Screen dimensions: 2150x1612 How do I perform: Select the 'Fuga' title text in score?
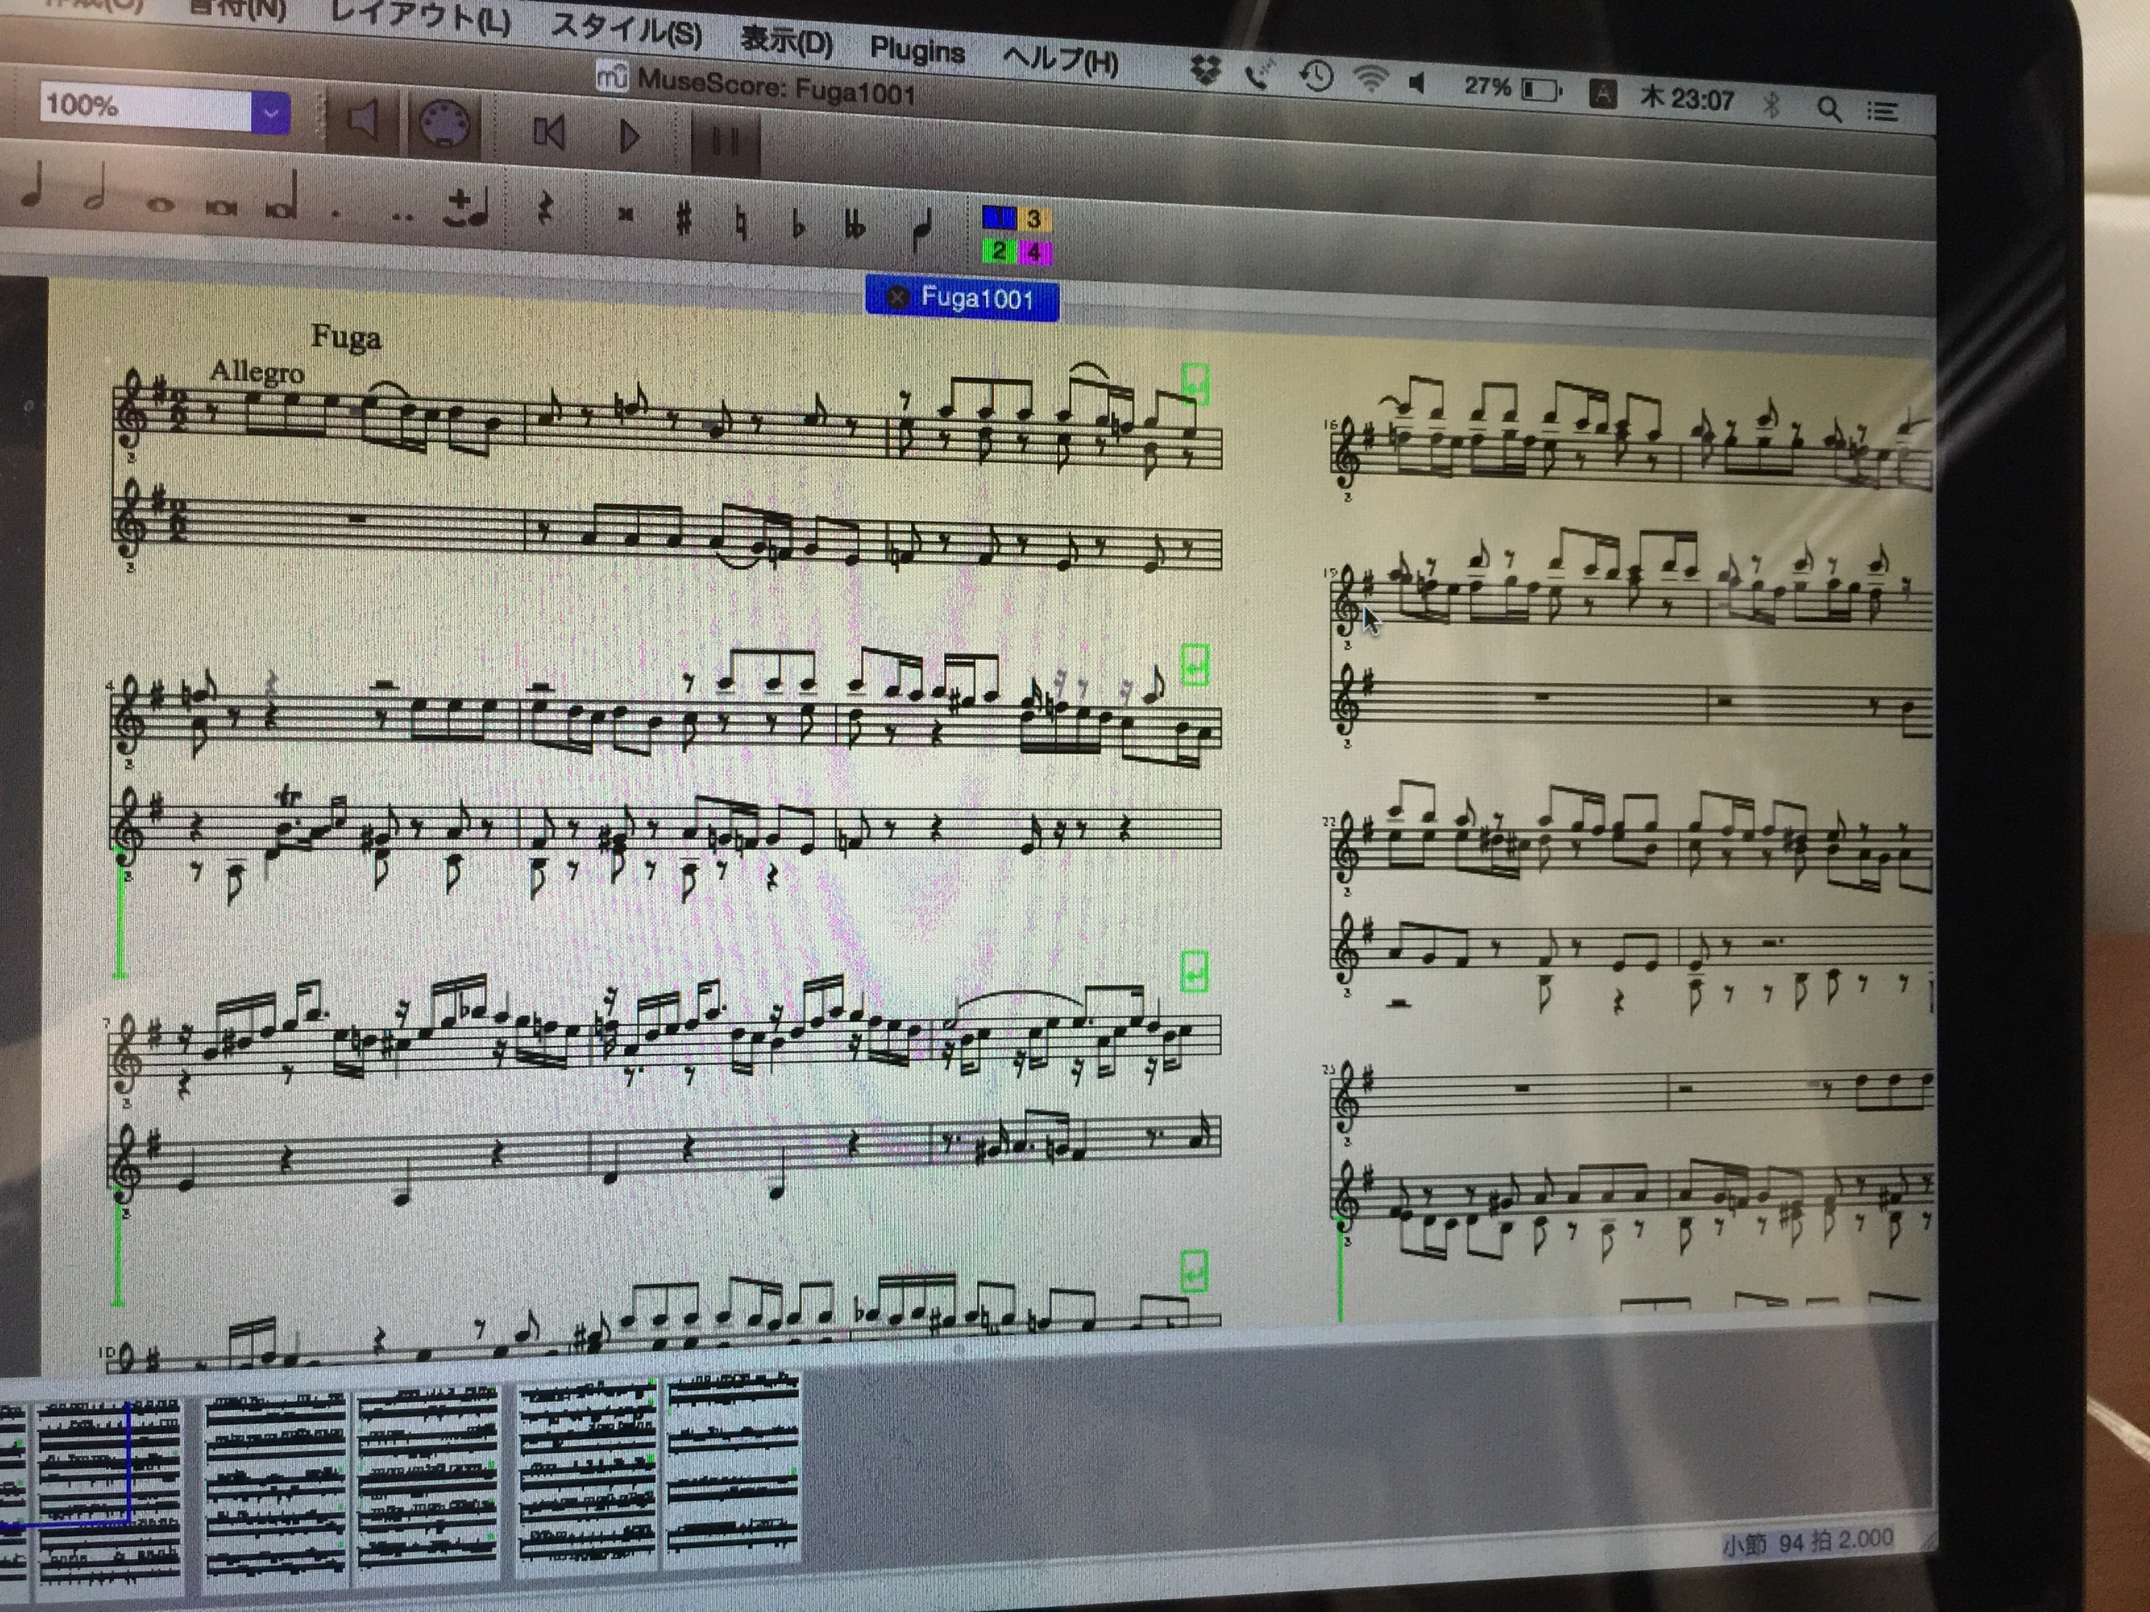coord(346,337)
